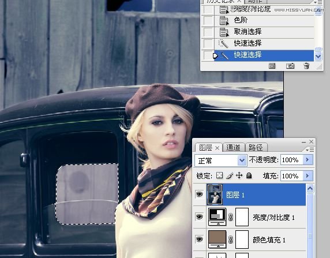The image size is (330, 258).
Task: Set history brush source box beside 取消选择
Action: click(x=208, y=32)
